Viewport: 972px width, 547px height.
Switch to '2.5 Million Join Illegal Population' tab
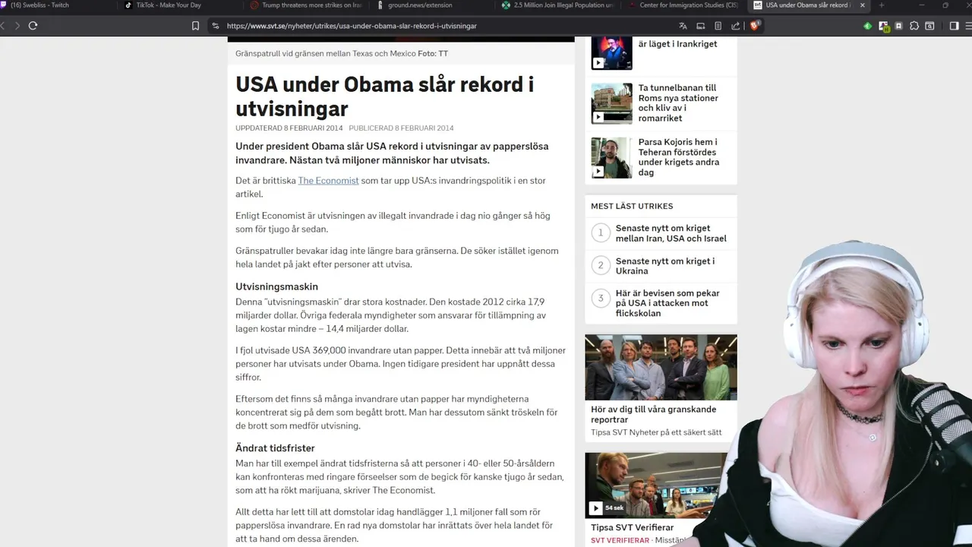558,5
